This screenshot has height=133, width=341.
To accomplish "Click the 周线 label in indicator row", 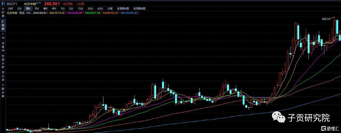I will [22, 13].
